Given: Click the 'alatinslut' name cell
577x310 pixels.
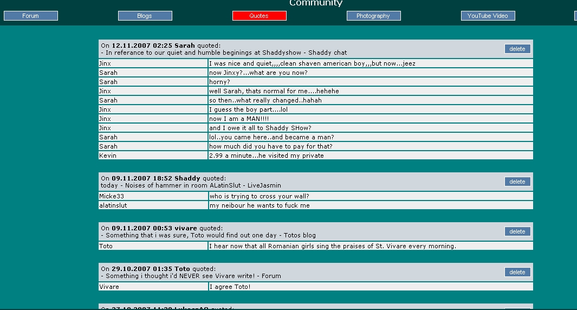Looking at the screenshot, I should [153, 205].
